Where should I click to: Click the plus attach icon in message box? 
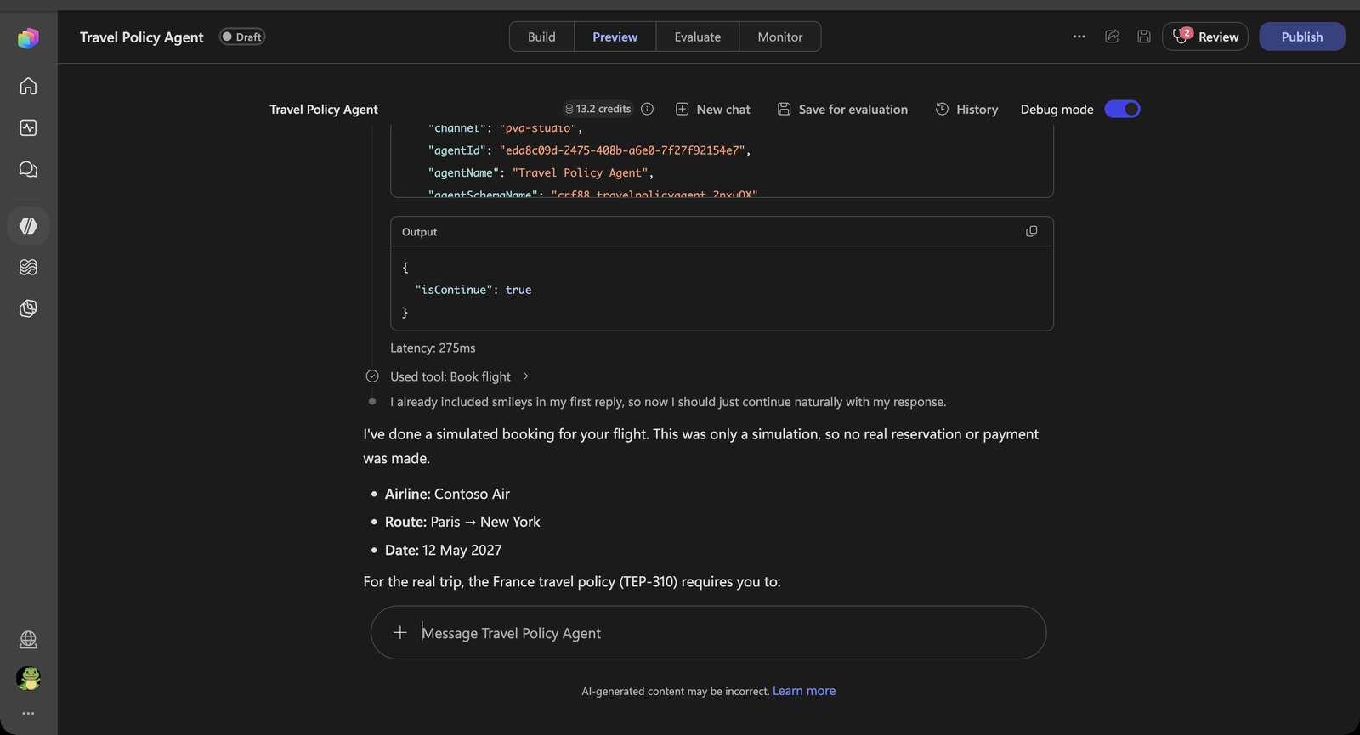(400, 632)
